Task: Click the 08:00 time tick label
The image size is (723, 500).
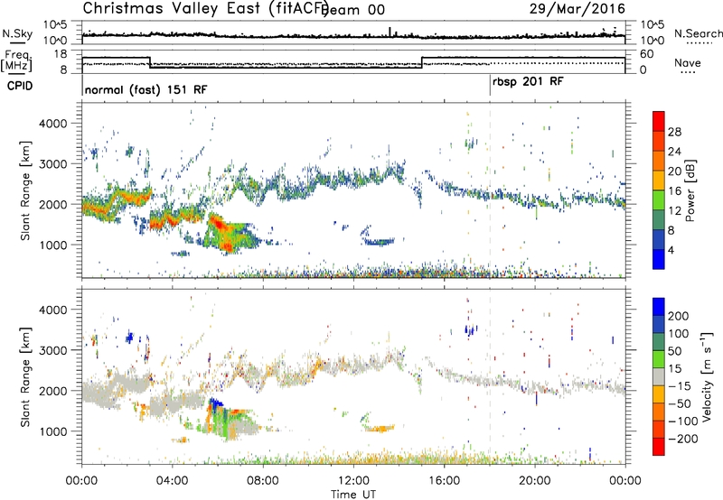Action: (263, 481)
